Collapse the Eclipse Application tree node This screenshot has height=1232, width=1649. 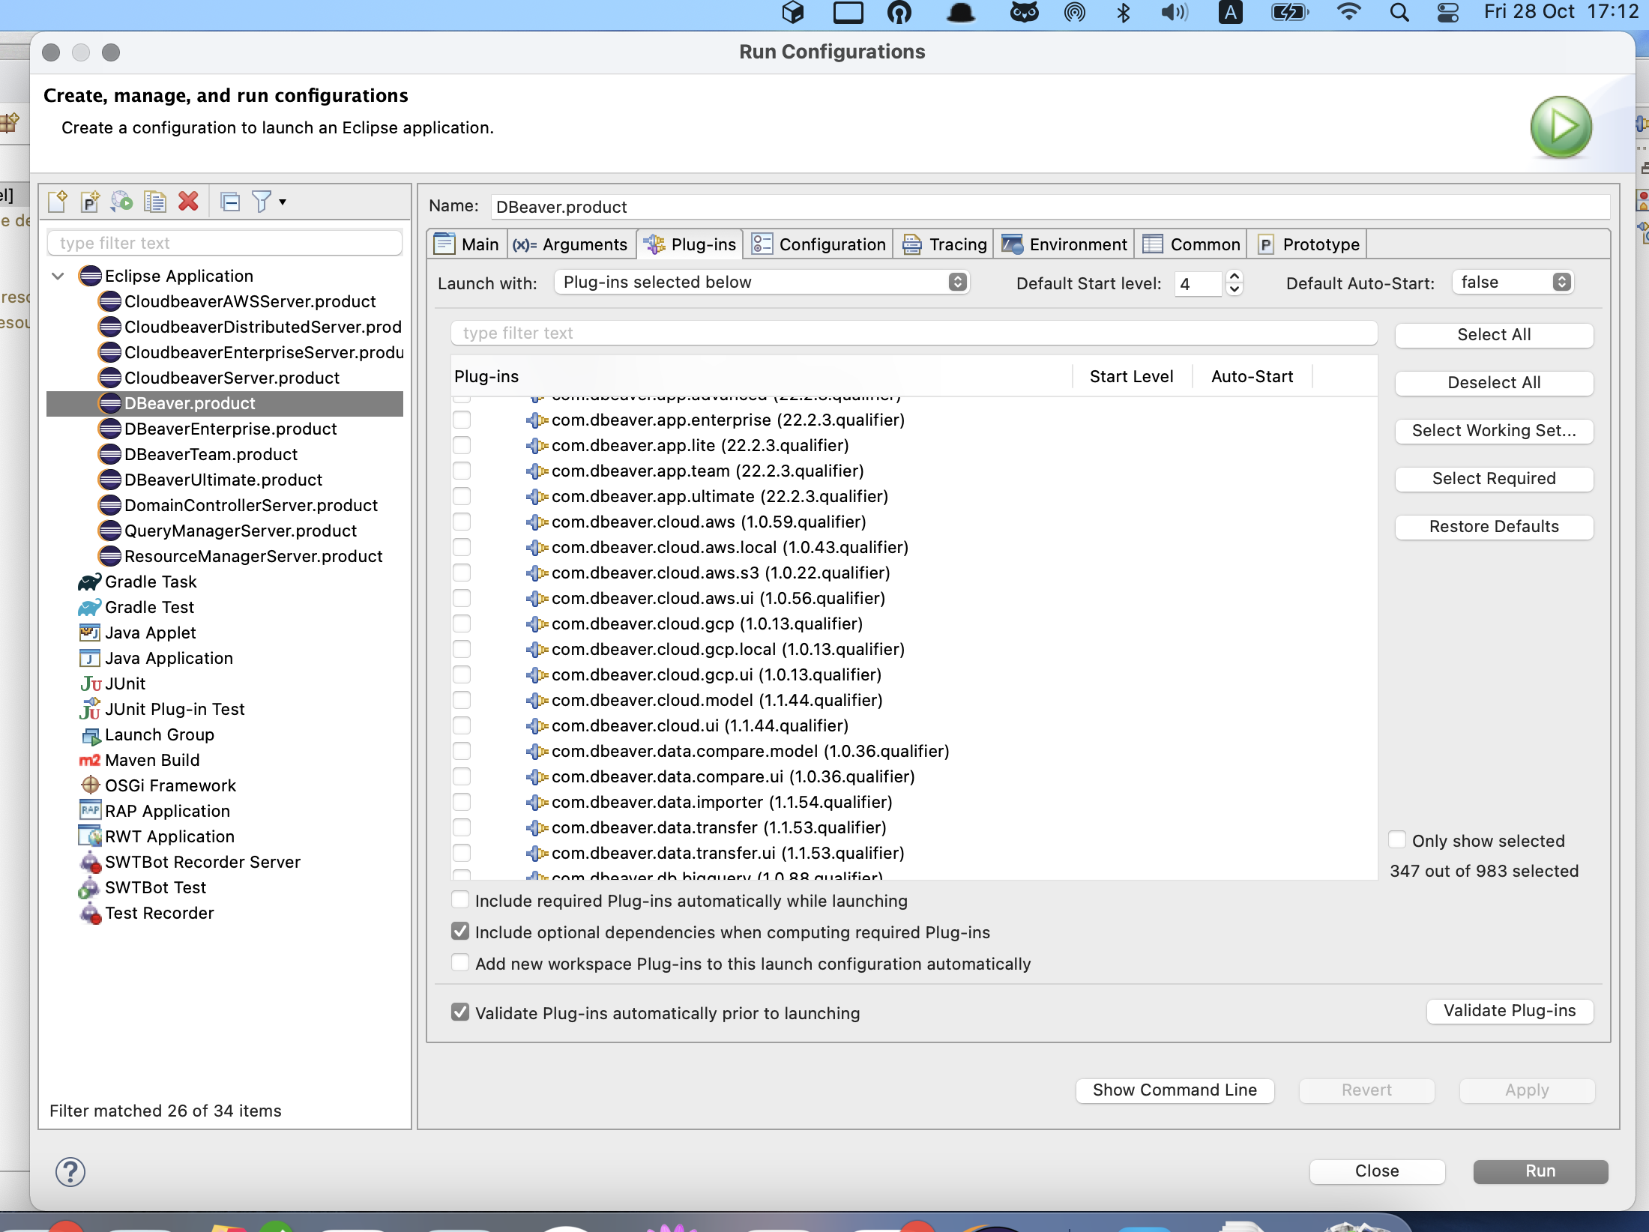(x=57, y=276)
